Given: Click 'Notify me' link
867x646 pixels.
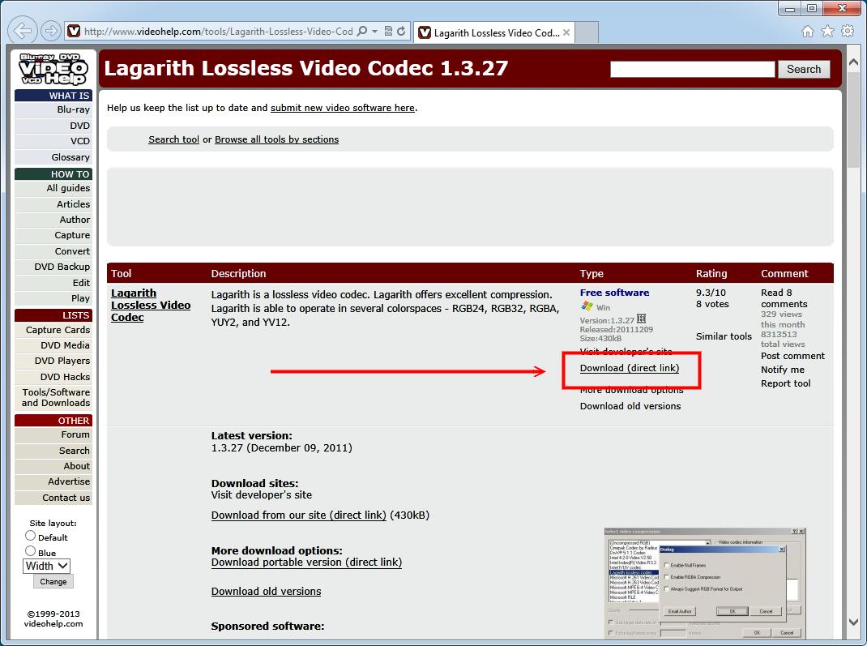Looking at the screenshot, I should pyautogui.click(x=783, y=370).
